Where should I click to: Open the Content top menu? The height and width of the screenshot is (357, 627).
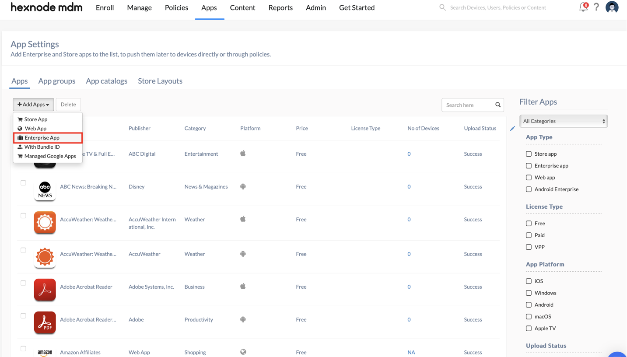click(242, 7)
